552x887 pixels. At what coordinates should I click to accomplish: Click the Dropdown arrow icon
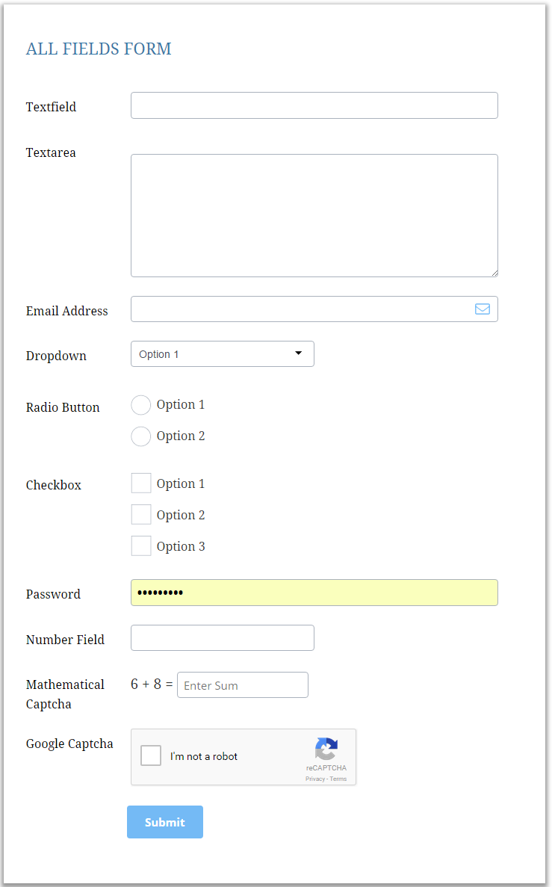[298, 353]
